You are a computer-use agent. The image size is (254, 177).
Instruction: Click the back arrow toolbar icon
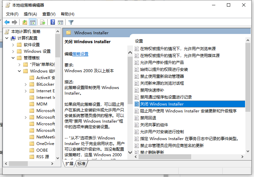click(x=7, y=22)
